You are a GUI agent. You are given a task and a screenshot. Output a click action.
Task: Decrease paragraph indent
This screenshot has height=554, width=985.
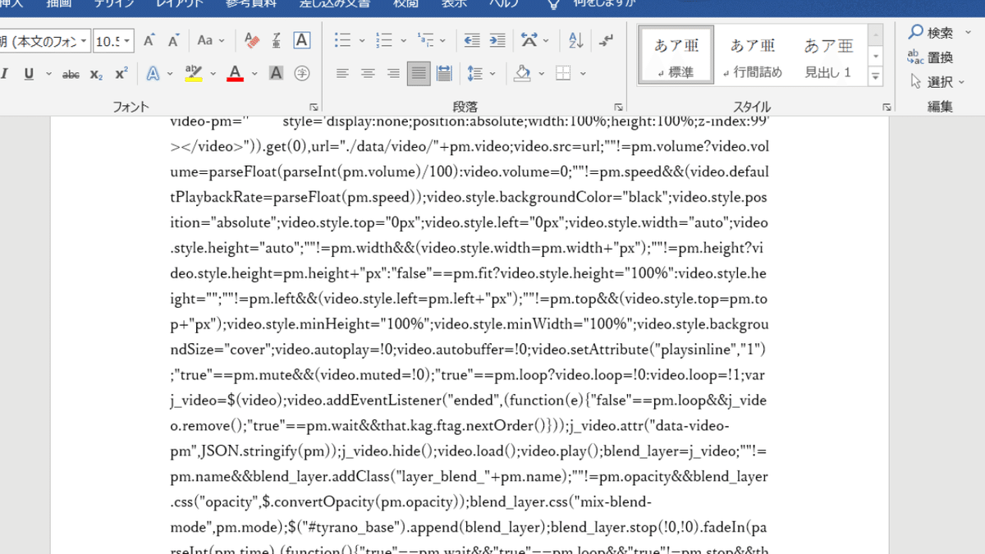pos(471,40)
